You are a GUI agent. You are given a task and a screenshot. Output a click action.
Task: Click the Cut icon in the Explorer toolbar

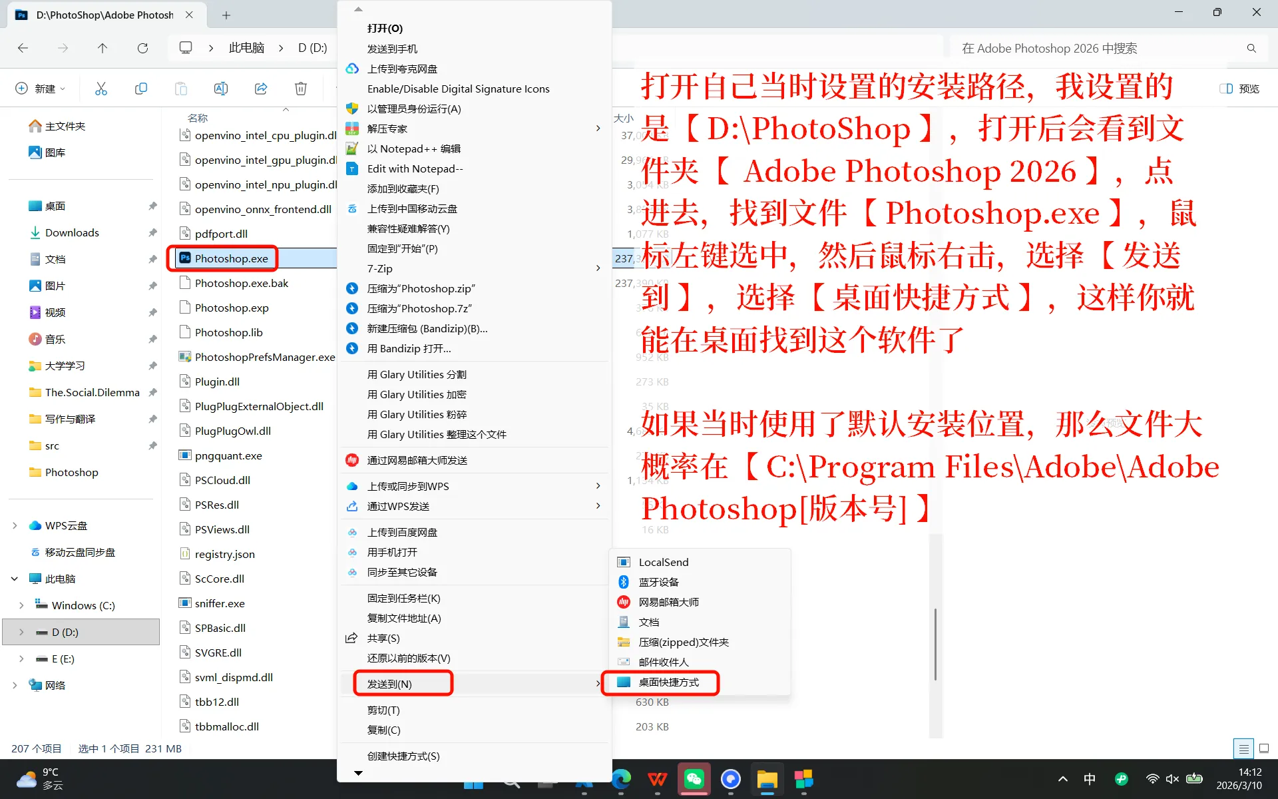[101, 88]
